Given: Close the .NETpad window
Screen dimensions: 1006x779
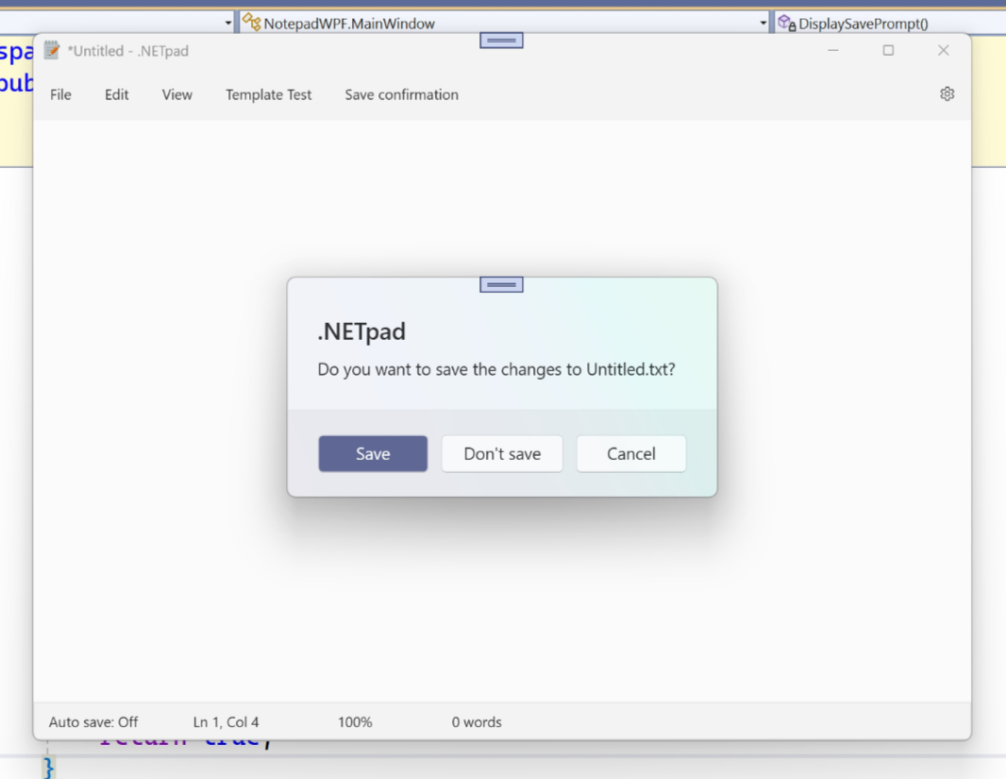Looking at the screenshot, I should (x=943, y=50).
